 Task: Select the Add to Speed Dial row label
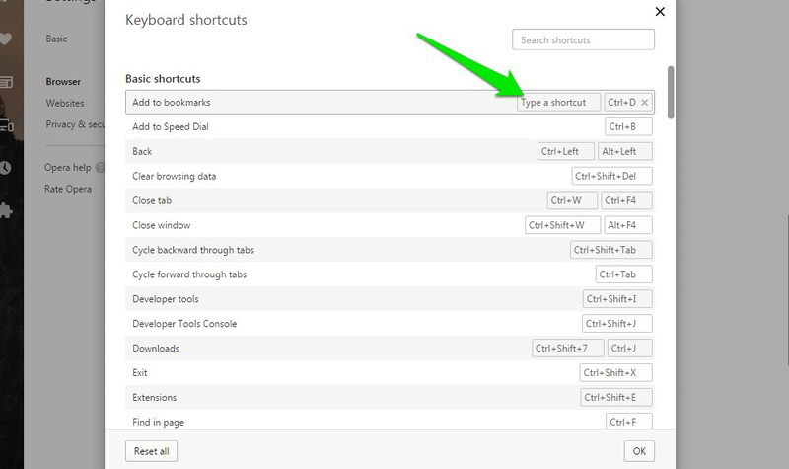point(170,127)
